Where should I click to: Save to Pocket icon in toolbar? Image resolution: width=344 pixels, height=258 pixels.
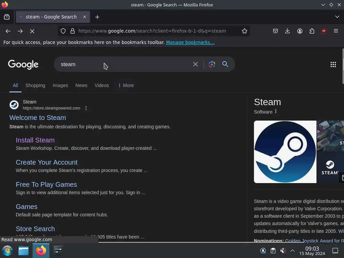275,31
